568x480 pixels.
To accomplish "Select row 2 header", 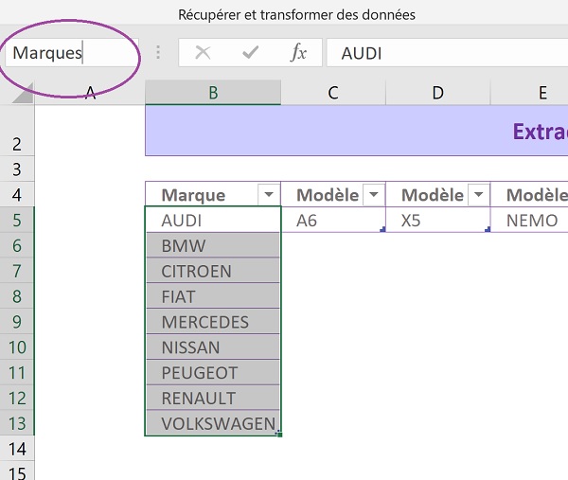I will point(17,131).
